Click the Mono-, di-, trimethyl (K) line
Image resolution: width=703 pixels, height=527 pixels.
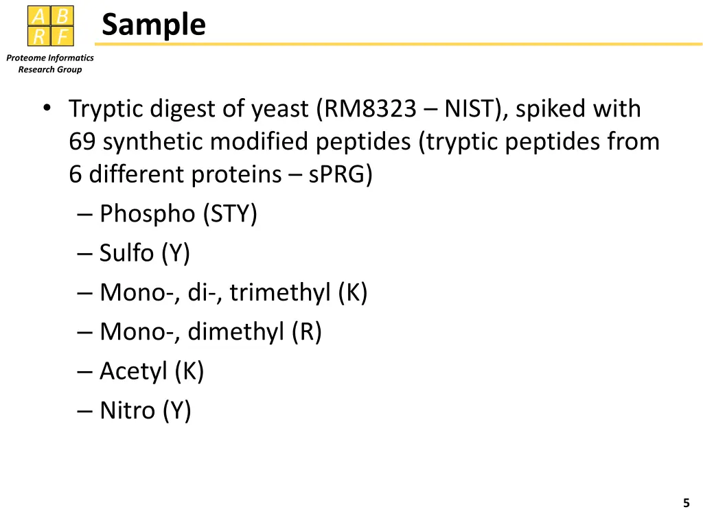[x=222, y=292]
